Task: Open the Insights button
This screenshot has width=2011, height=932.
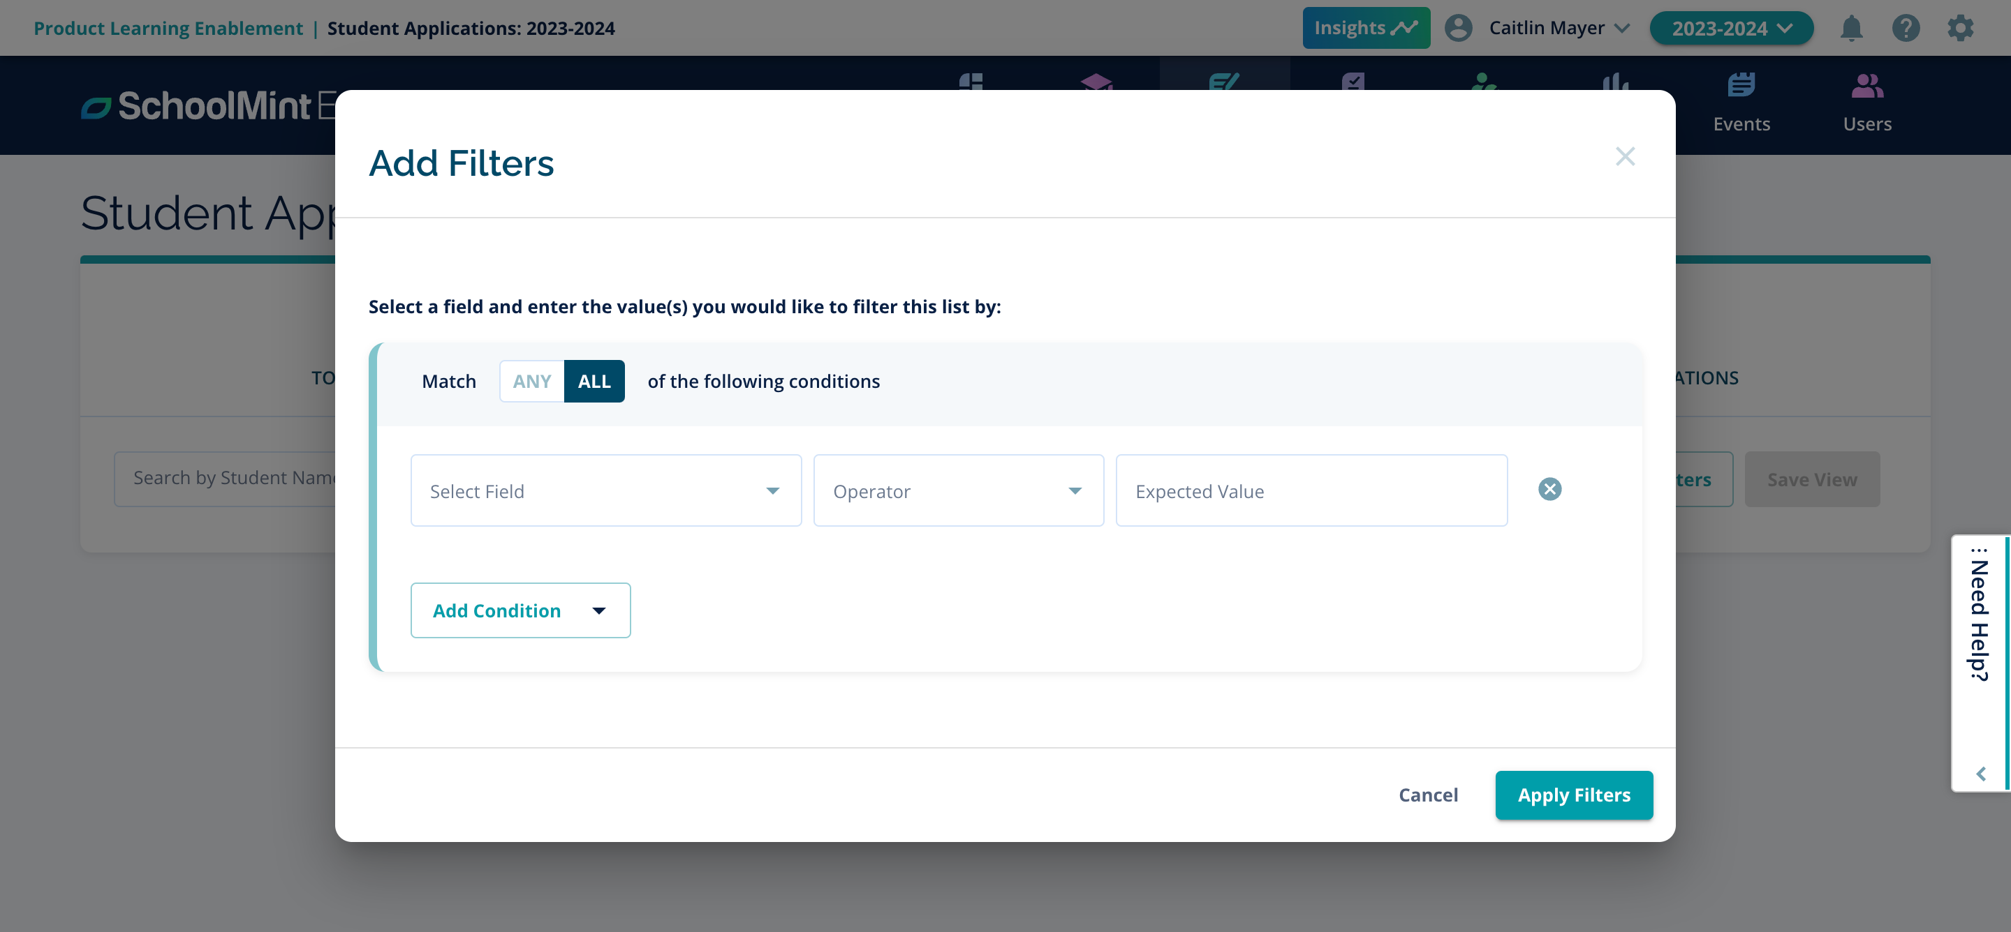Action: coord(1365,28)
